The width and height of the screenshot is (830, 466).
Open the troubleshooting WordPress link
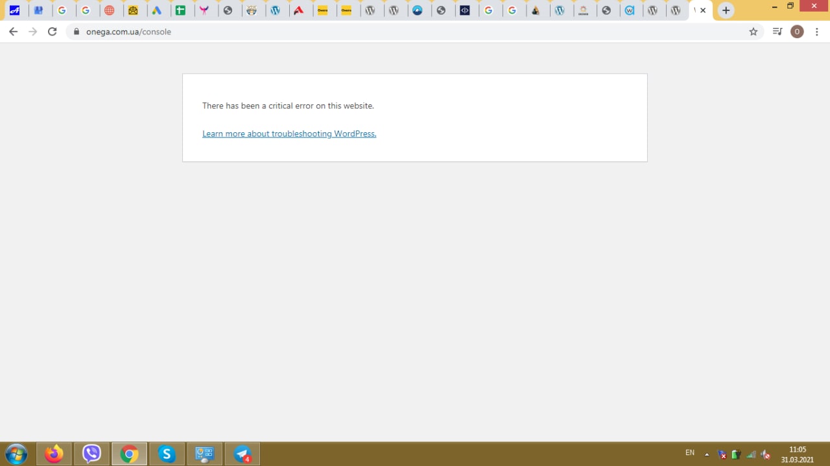coord(289,134)
